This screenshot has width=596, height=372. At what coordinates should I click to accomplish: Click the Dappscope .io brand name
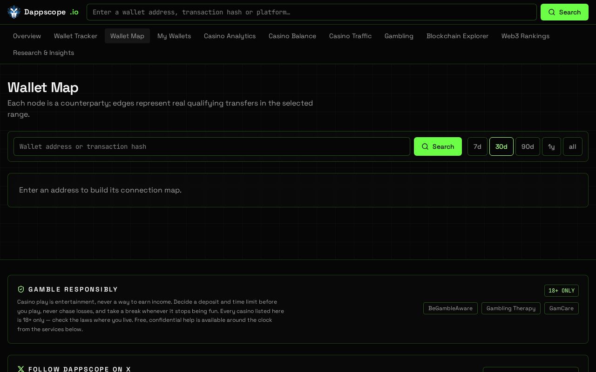(x=51, y=12)
